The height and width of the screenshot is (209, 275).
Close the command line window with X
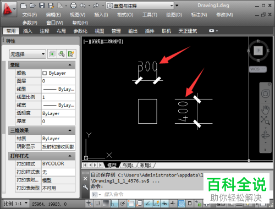coord(85,179)
